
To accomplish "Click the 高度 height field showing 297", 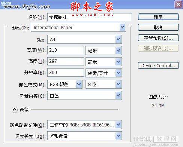I will tap(66, 61).
